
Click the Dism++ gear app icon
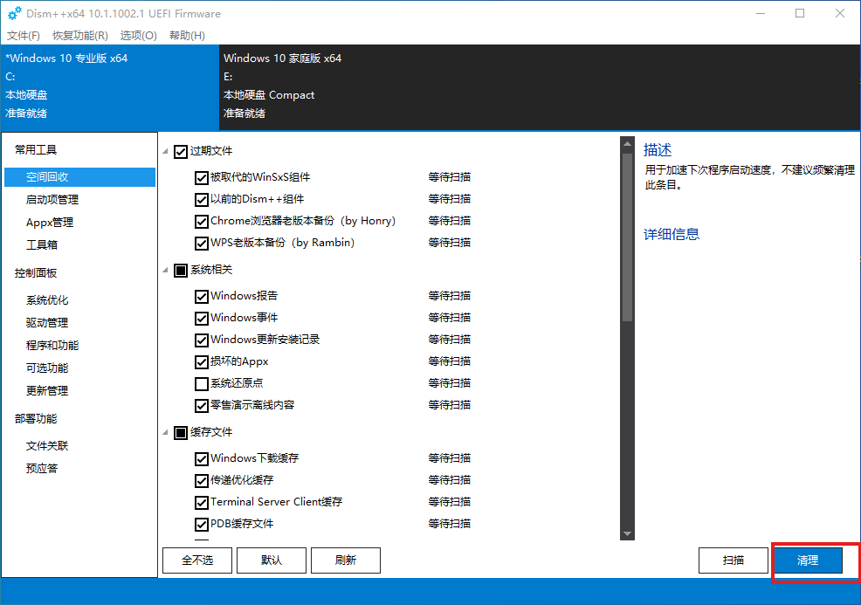point(15,13)
